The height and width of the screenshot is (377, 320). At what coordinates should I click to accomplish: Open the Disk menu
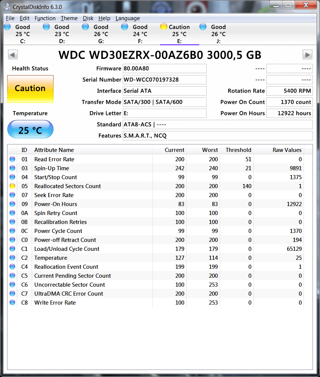[x=88, y=18]
